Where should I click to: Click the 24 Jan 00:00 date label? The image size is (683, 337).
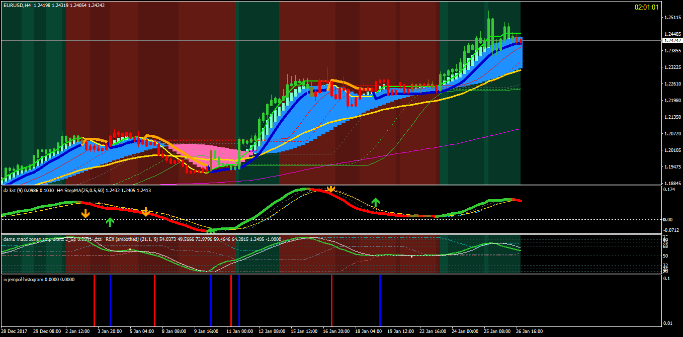[x=465, y=331]
